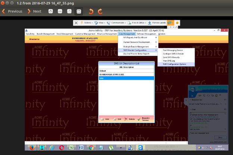Rotate image counterclockwise in viewer toolbar
233x155 pixels.
click(91, 11)
